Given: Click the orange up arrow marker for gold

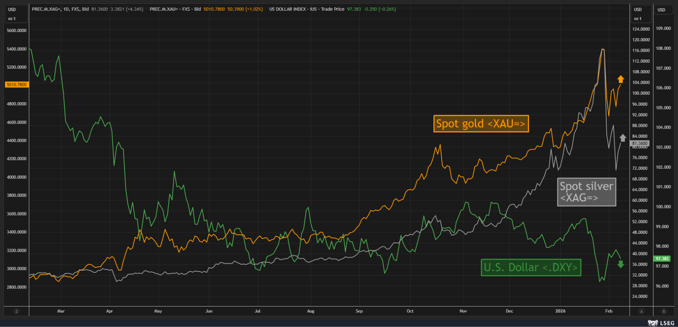Looking at the screenshot, I should 620,79.
